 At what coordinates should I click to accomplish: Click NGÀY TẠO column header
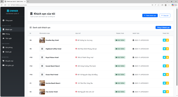136,33
